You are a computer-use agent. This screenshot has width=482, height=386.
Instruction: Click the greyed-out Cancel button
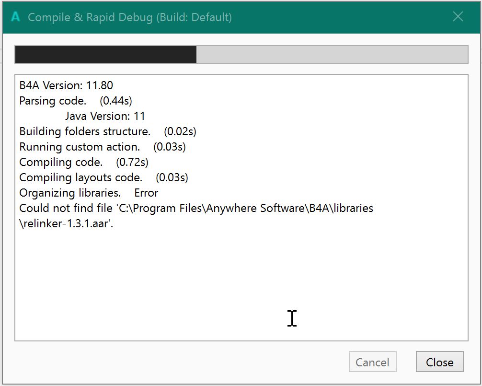[372, 362]
